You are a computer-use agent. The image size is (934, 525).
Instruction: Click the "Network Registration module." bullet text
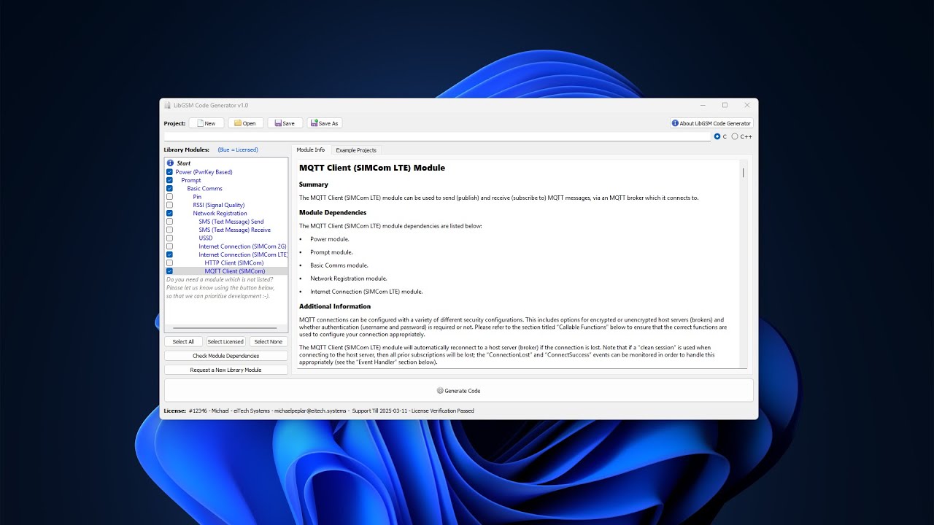click(349, 279)
